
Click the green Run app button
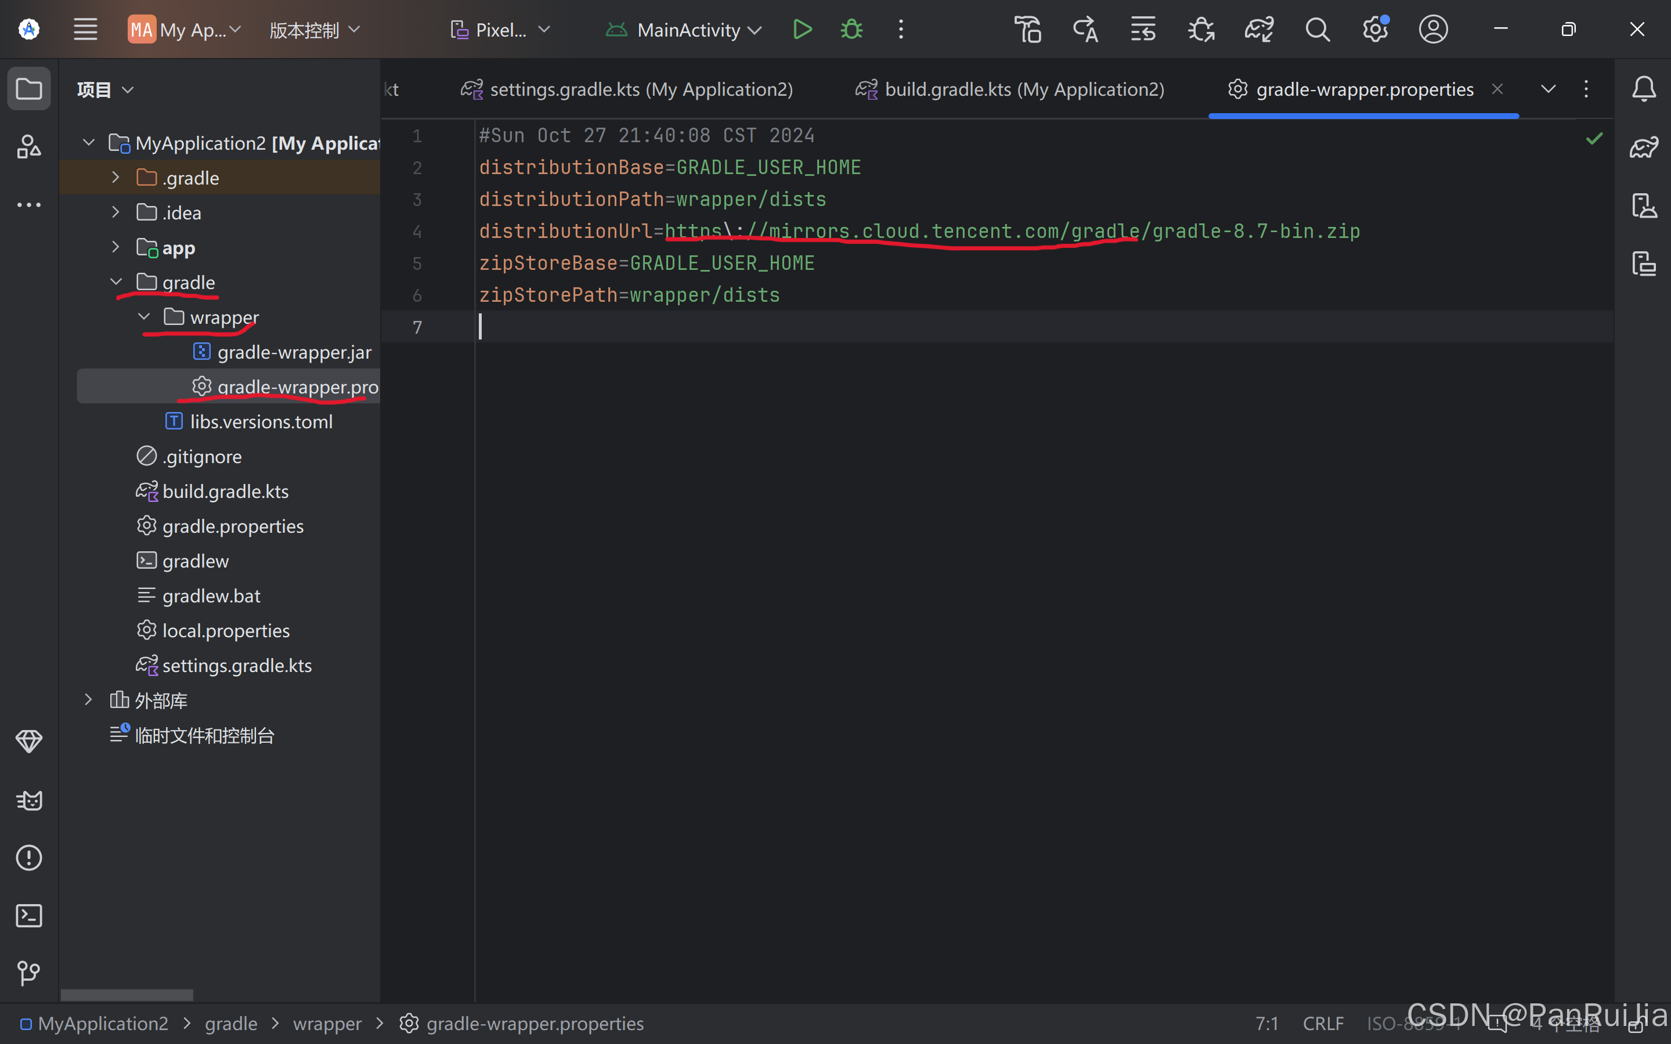(x=802, y=30)
